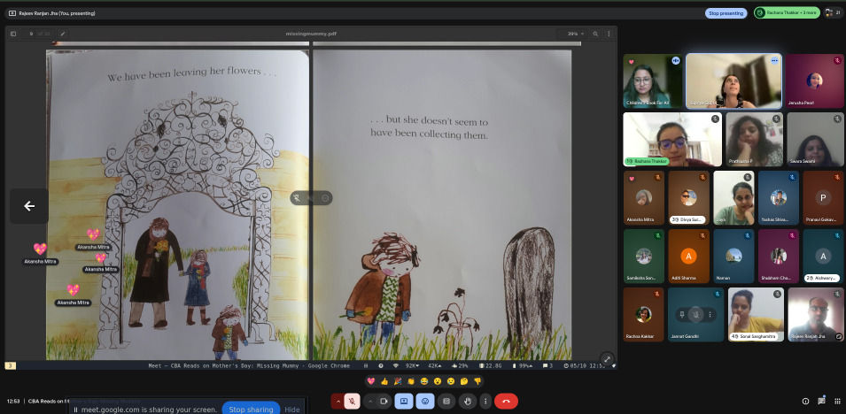Turn on the camera in the call bar

[384, 401]
